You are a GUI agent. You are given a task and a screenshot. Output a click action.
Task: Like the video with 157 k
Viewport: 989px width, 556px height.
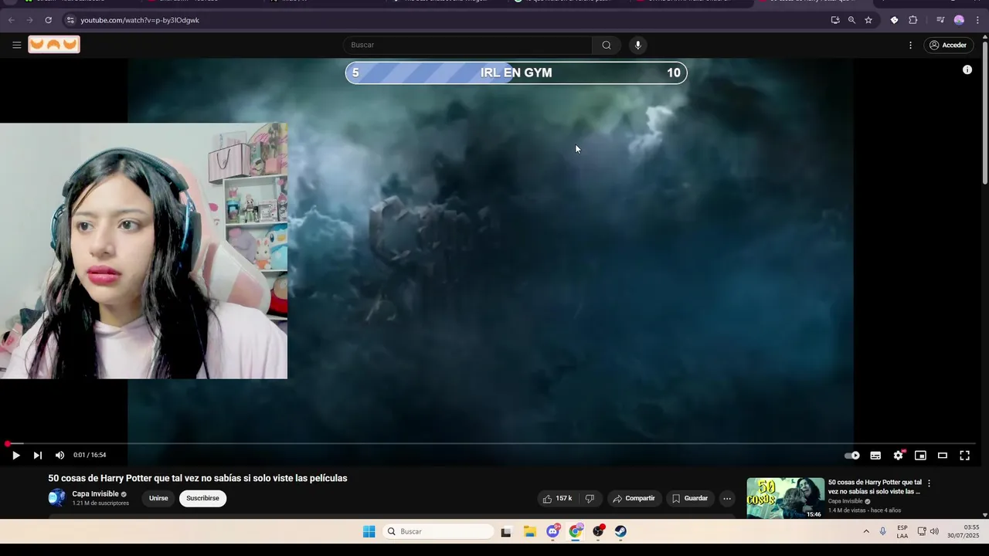[x=557, y=498]
